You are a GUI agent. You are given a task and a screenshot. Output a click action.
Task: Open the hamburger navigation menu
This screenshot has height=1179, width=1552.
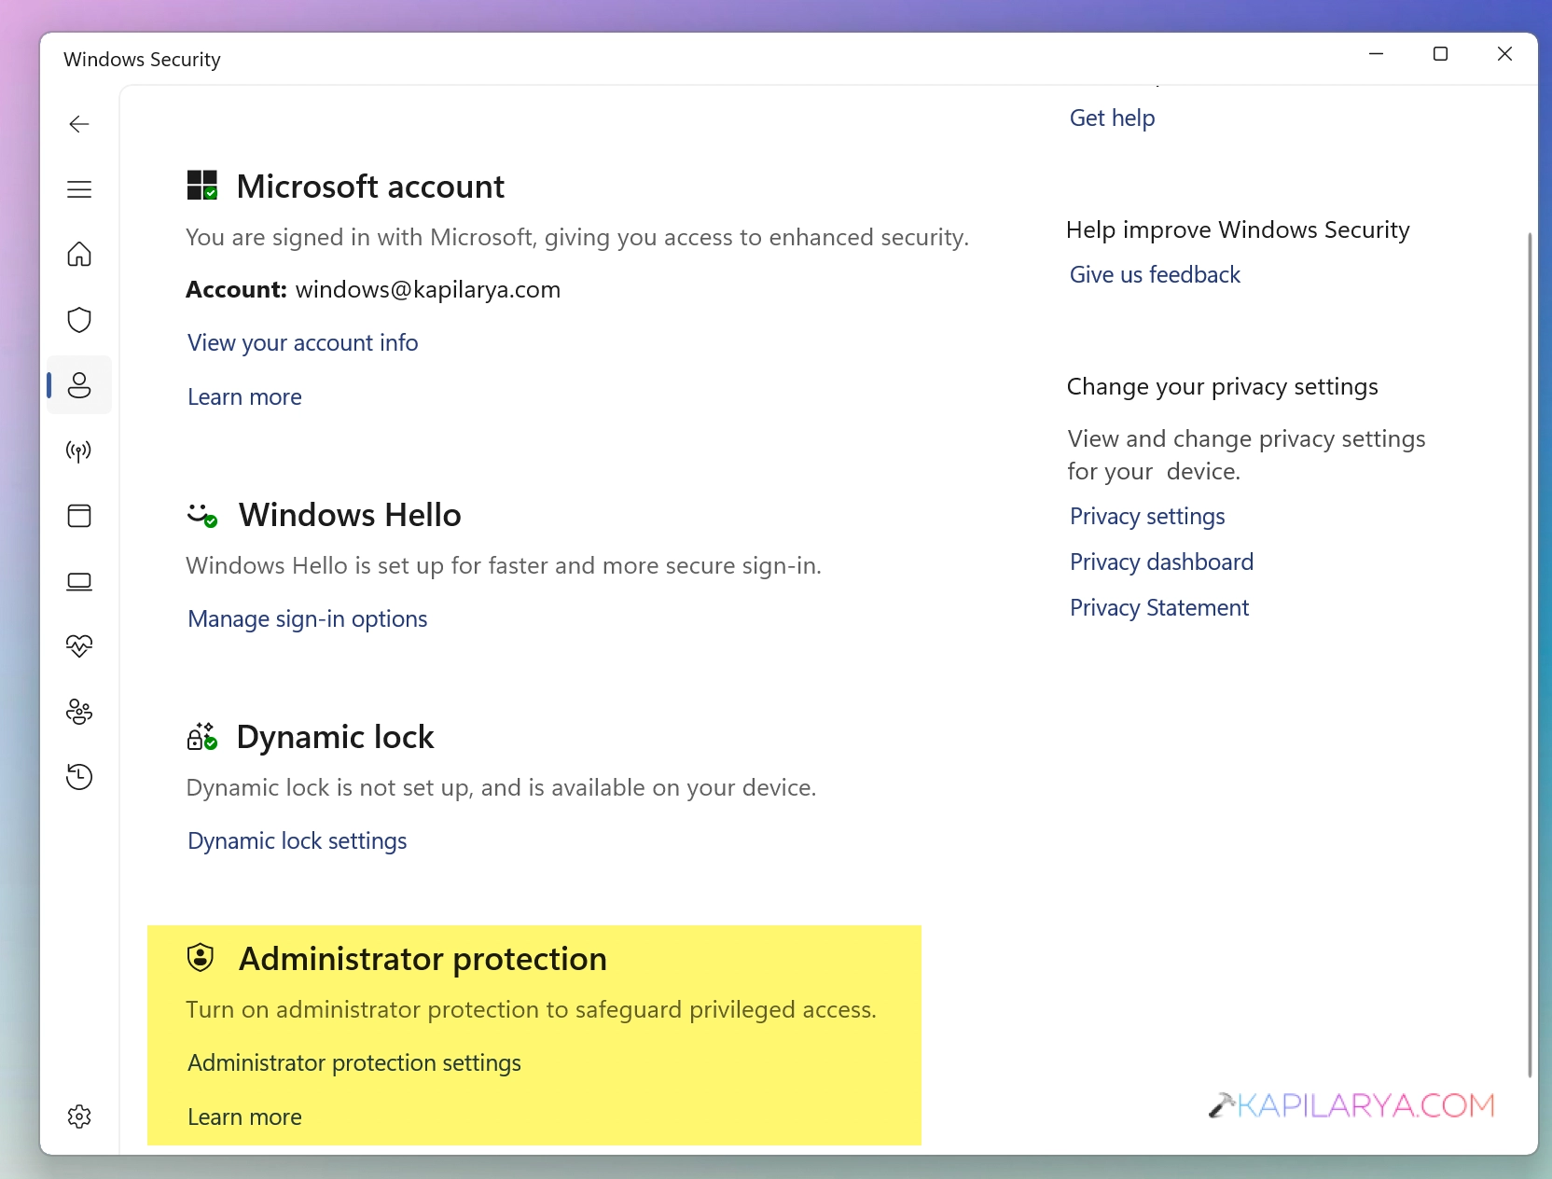point(79,189)
